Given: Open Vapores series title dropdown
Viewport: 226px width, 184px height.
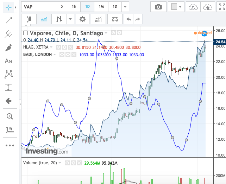Looking at the screenshot, I should (106, 33).
